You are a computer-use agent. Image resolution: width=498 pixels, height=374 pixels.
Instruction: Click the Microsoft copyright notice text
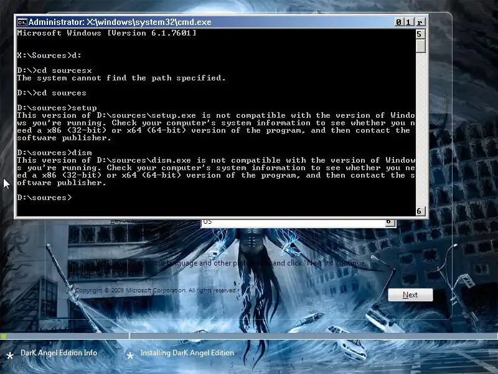click(x=156, y=290)
